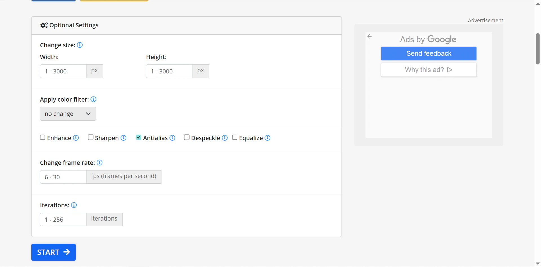
Task: Click the Width input field
Action: click(63, 71)
